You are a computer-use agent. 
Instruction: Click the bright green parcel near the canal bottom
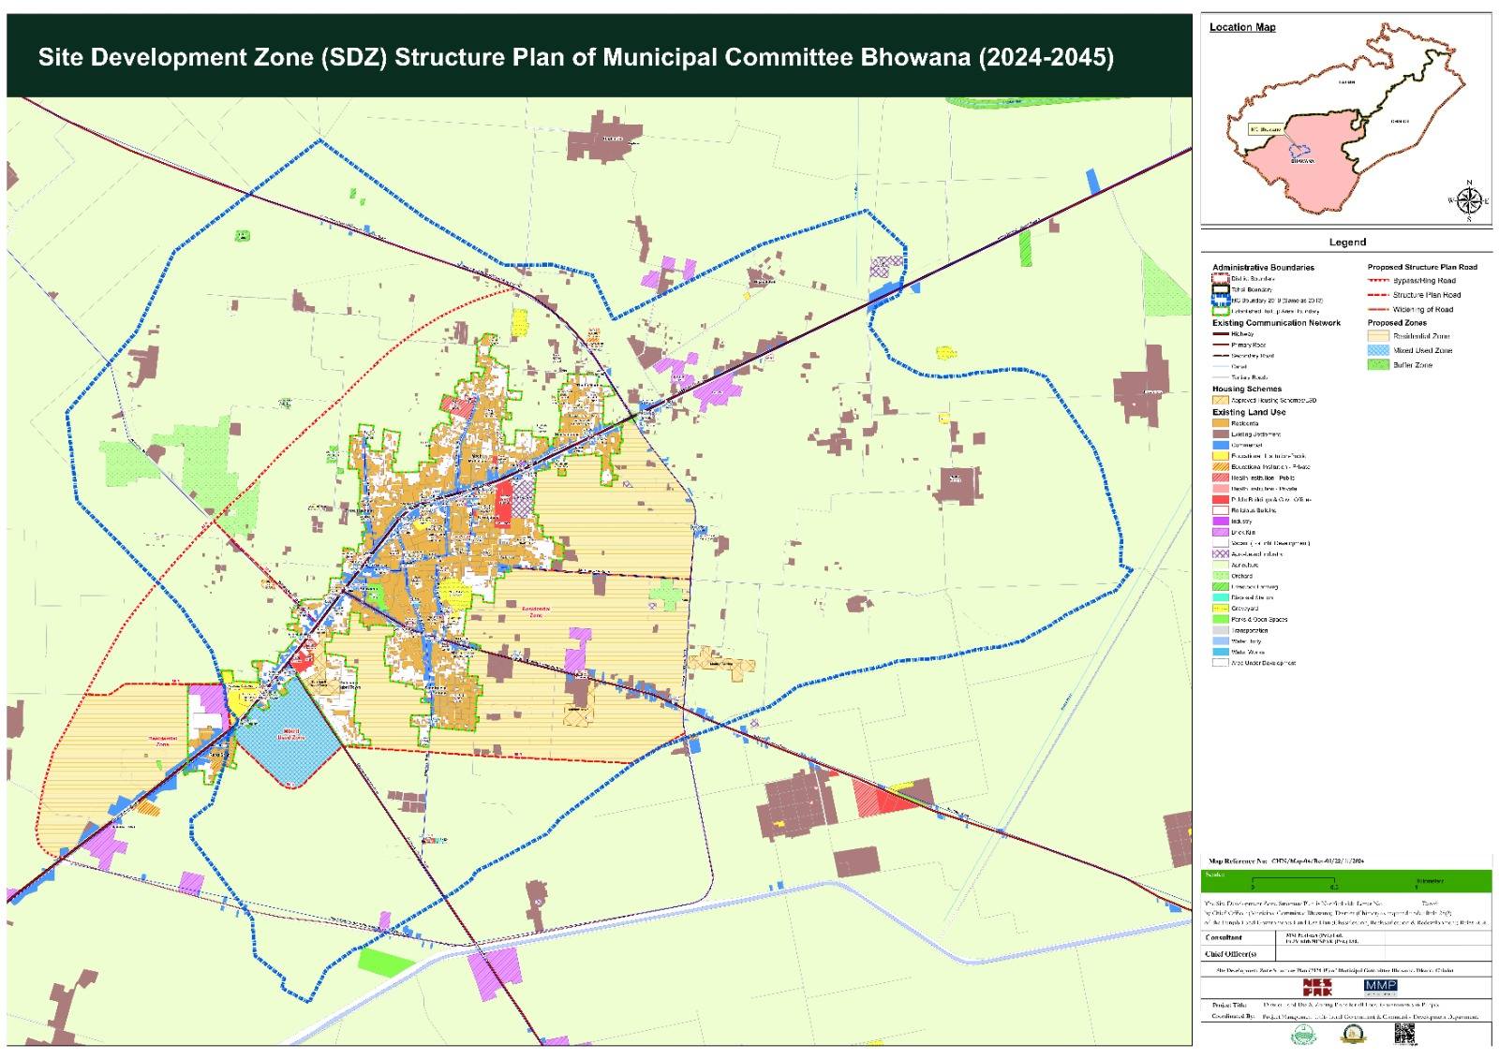point(386,962)
